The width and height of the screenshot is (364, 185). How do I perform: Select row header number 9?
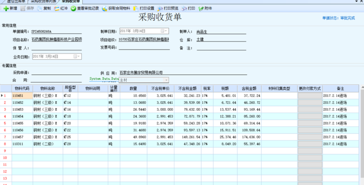click(x=6, y=151)
